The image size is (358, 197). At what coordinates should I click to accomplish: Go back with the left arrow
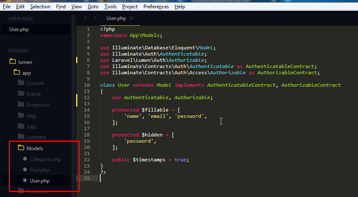coord(85,18)
